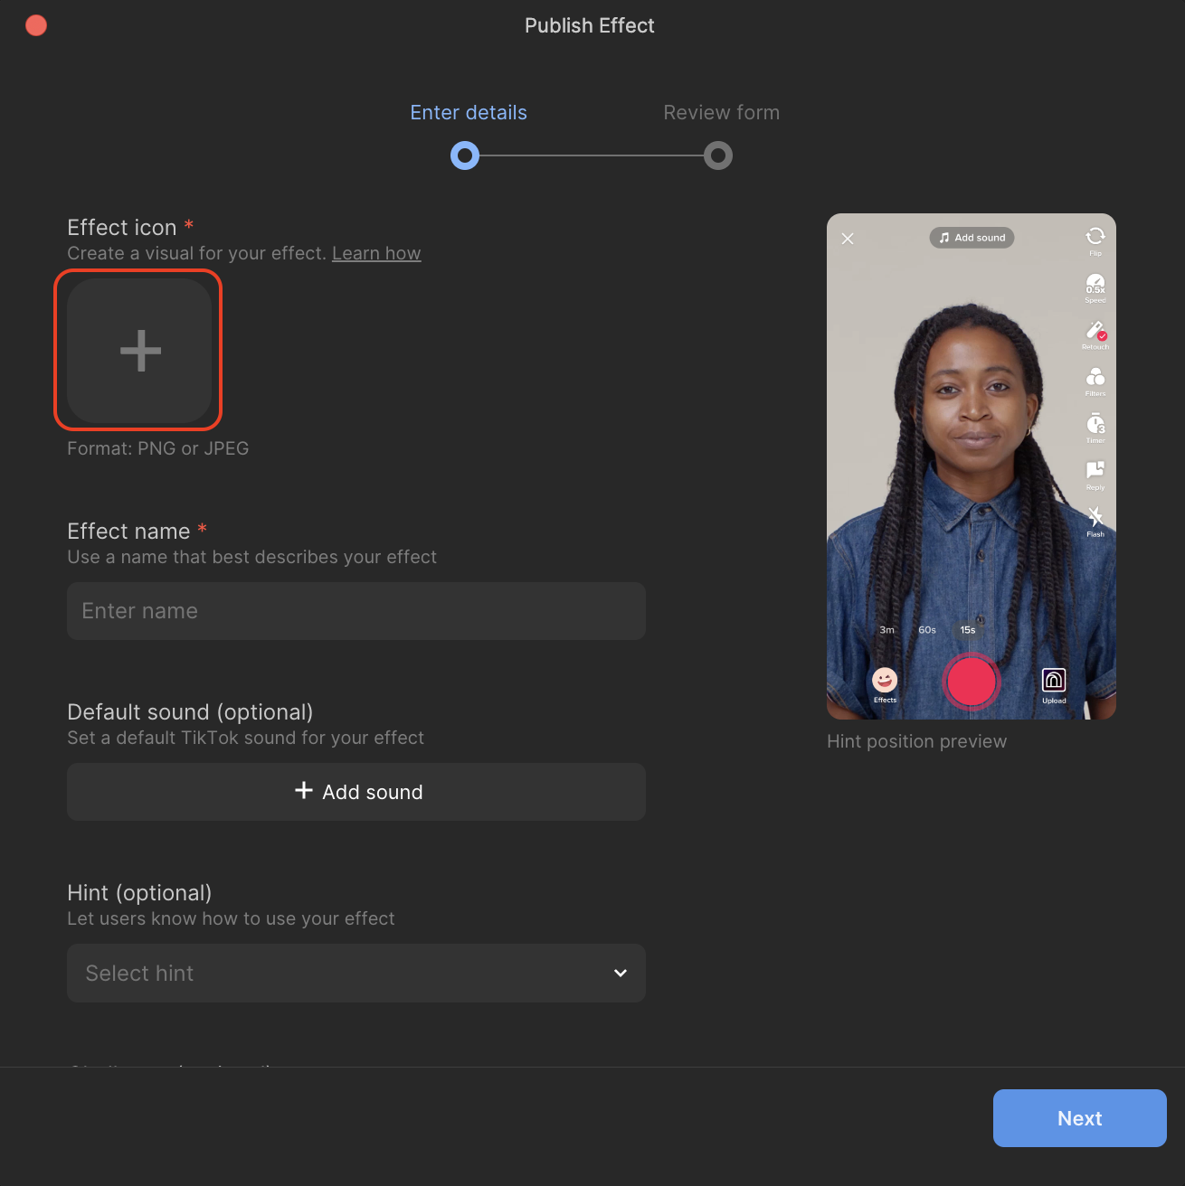The width and height of the screenshot is (1185, 1186).
Task: Click the Enter details step circle
Action: point(465,155)
